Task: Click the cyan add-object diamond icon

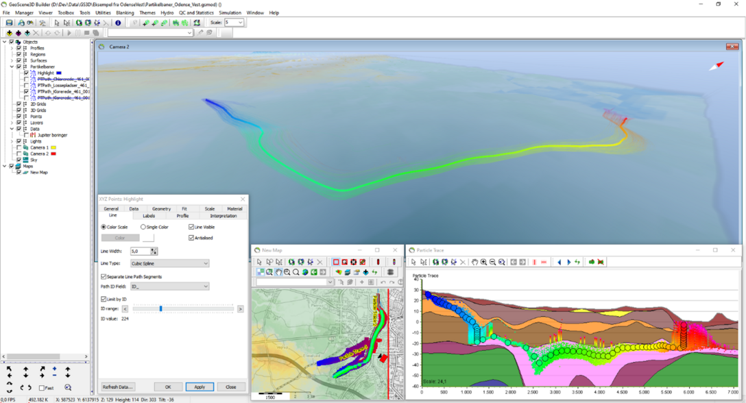Action: click(27, 33)
